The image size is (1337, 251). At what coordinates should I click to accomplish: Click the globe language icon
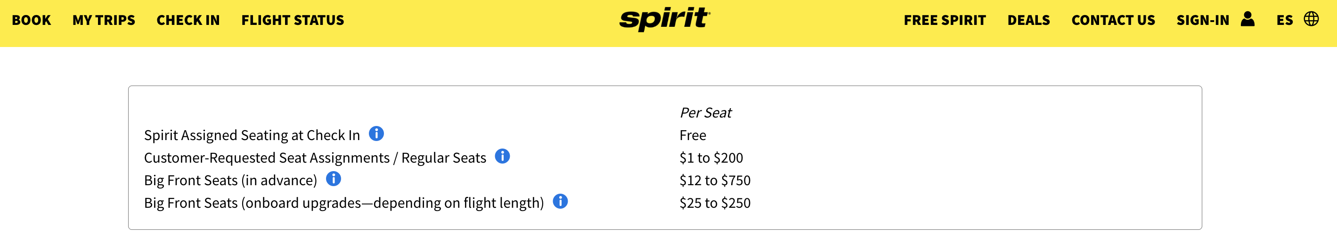pyautogui.click(x=1311, y=19)
